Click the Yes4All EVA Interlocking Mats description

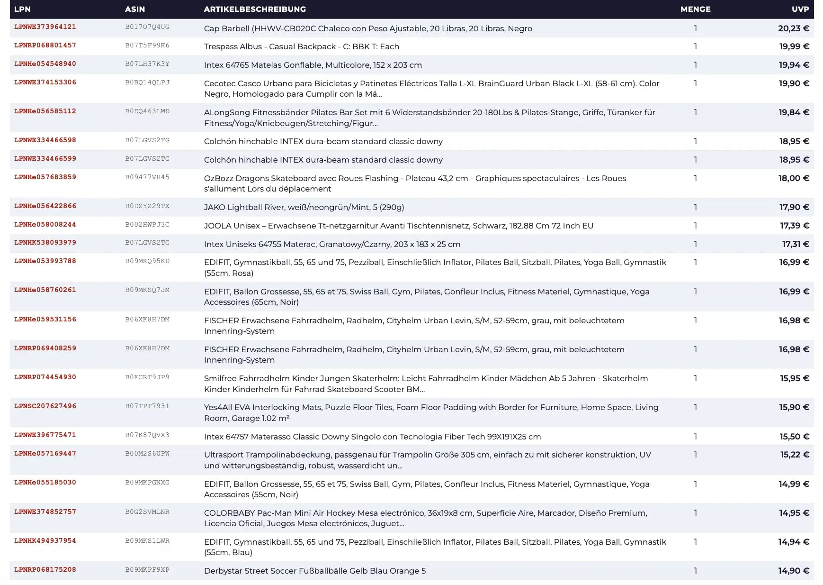coord(431,413)
